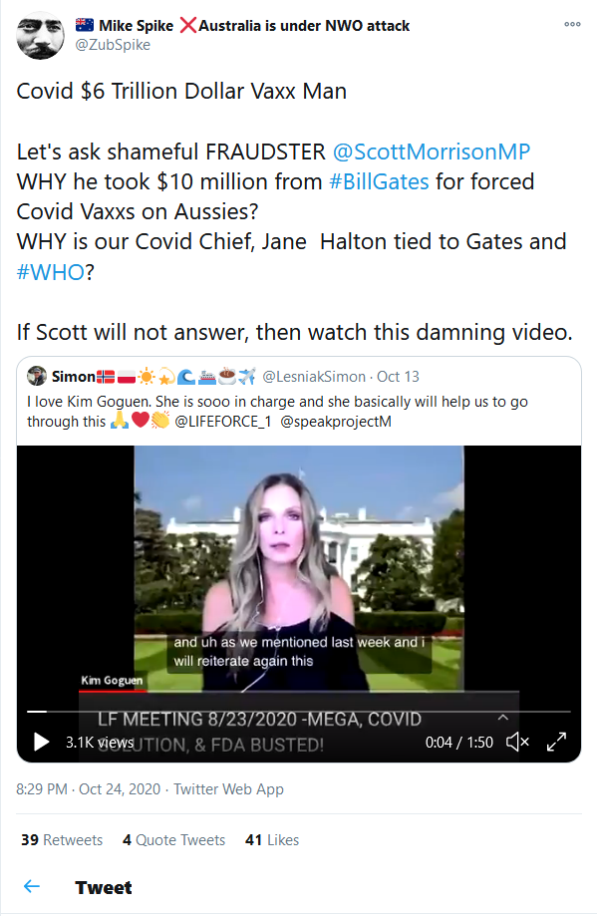
Task: Click the tweet timestamp 8:29 PM Oct 24, 2020
Action: pyautogui.click(x=89, y=789)
